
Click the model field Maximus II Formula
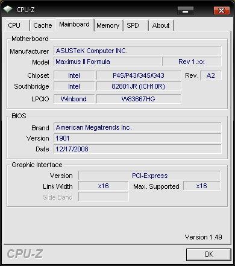107,62
